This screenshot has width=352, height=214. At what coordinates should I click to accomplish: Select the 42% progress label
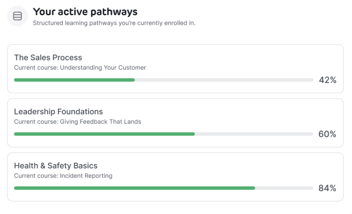click(328, 80)
